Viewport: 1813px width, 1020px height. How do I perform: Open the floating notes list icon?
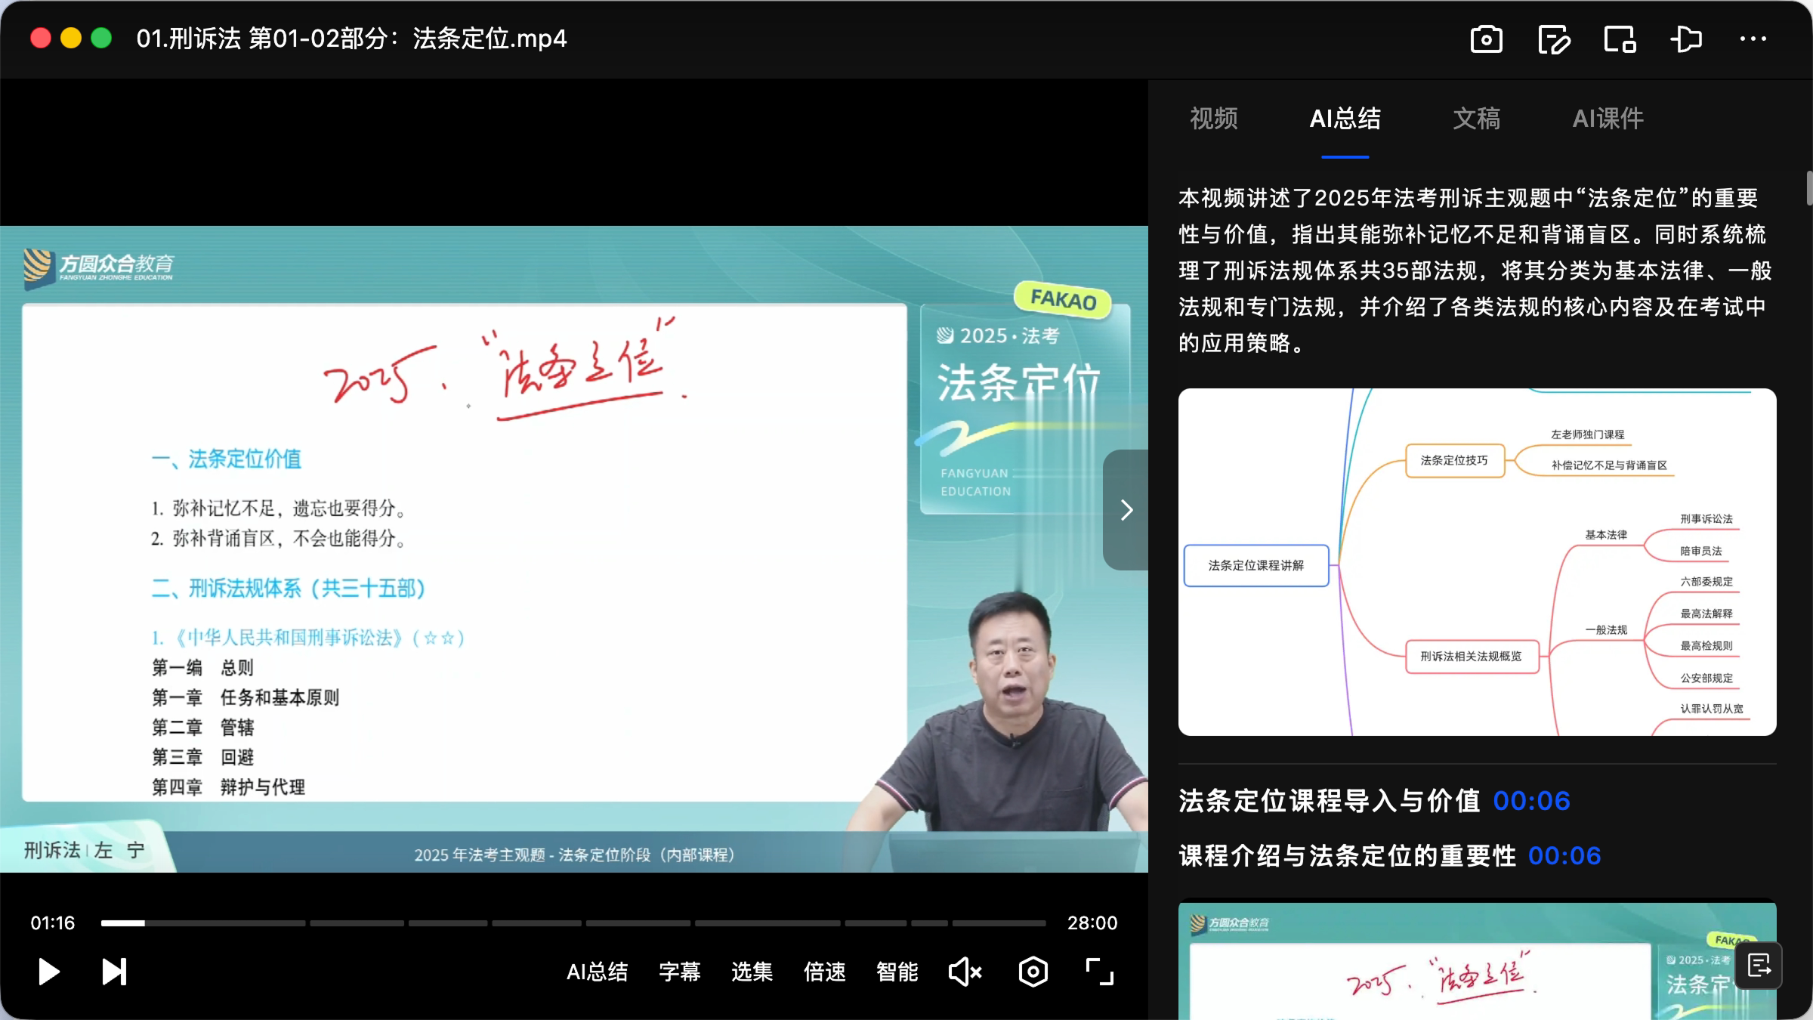(x=1759, y=966)
